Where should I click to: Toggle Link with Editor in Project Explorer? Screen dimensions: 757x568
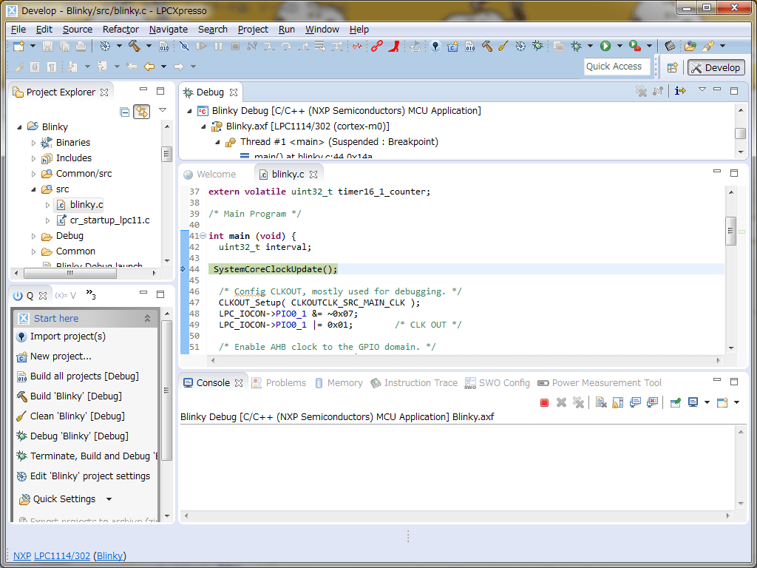click(141, 112)
